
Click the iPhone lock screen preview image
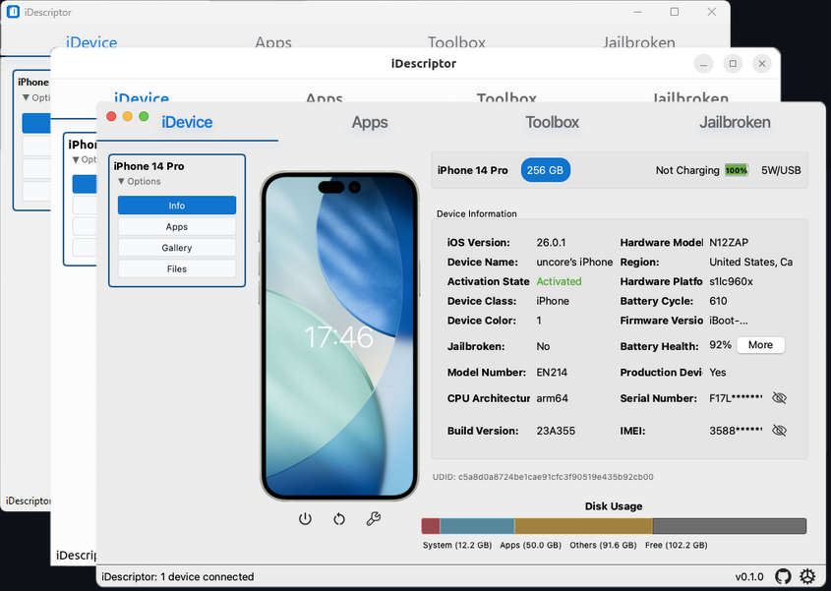coord(339,335)
